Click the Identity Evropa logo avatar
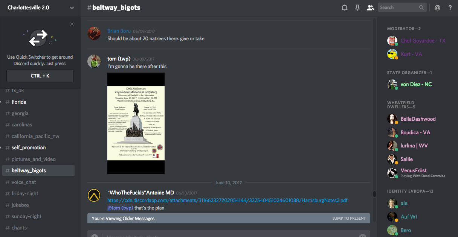458x237 pixels. 94,195
